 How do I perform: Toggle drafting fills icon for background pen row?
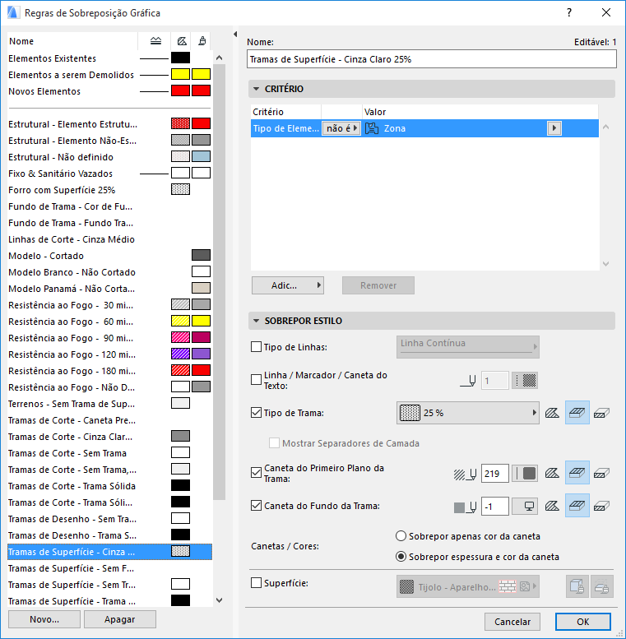click(x=552, y=506)
